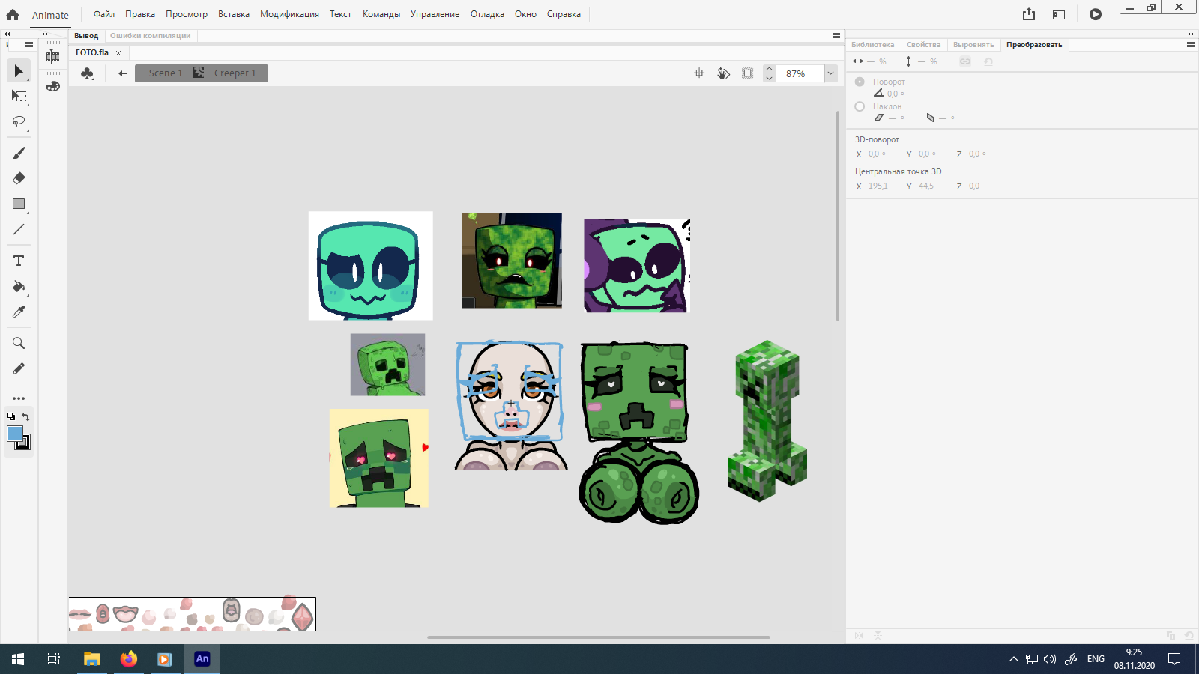The width and height of the screenshot is (1199, 674).
Task: Select the Lasso tool
Action: (x=19, y=121)
